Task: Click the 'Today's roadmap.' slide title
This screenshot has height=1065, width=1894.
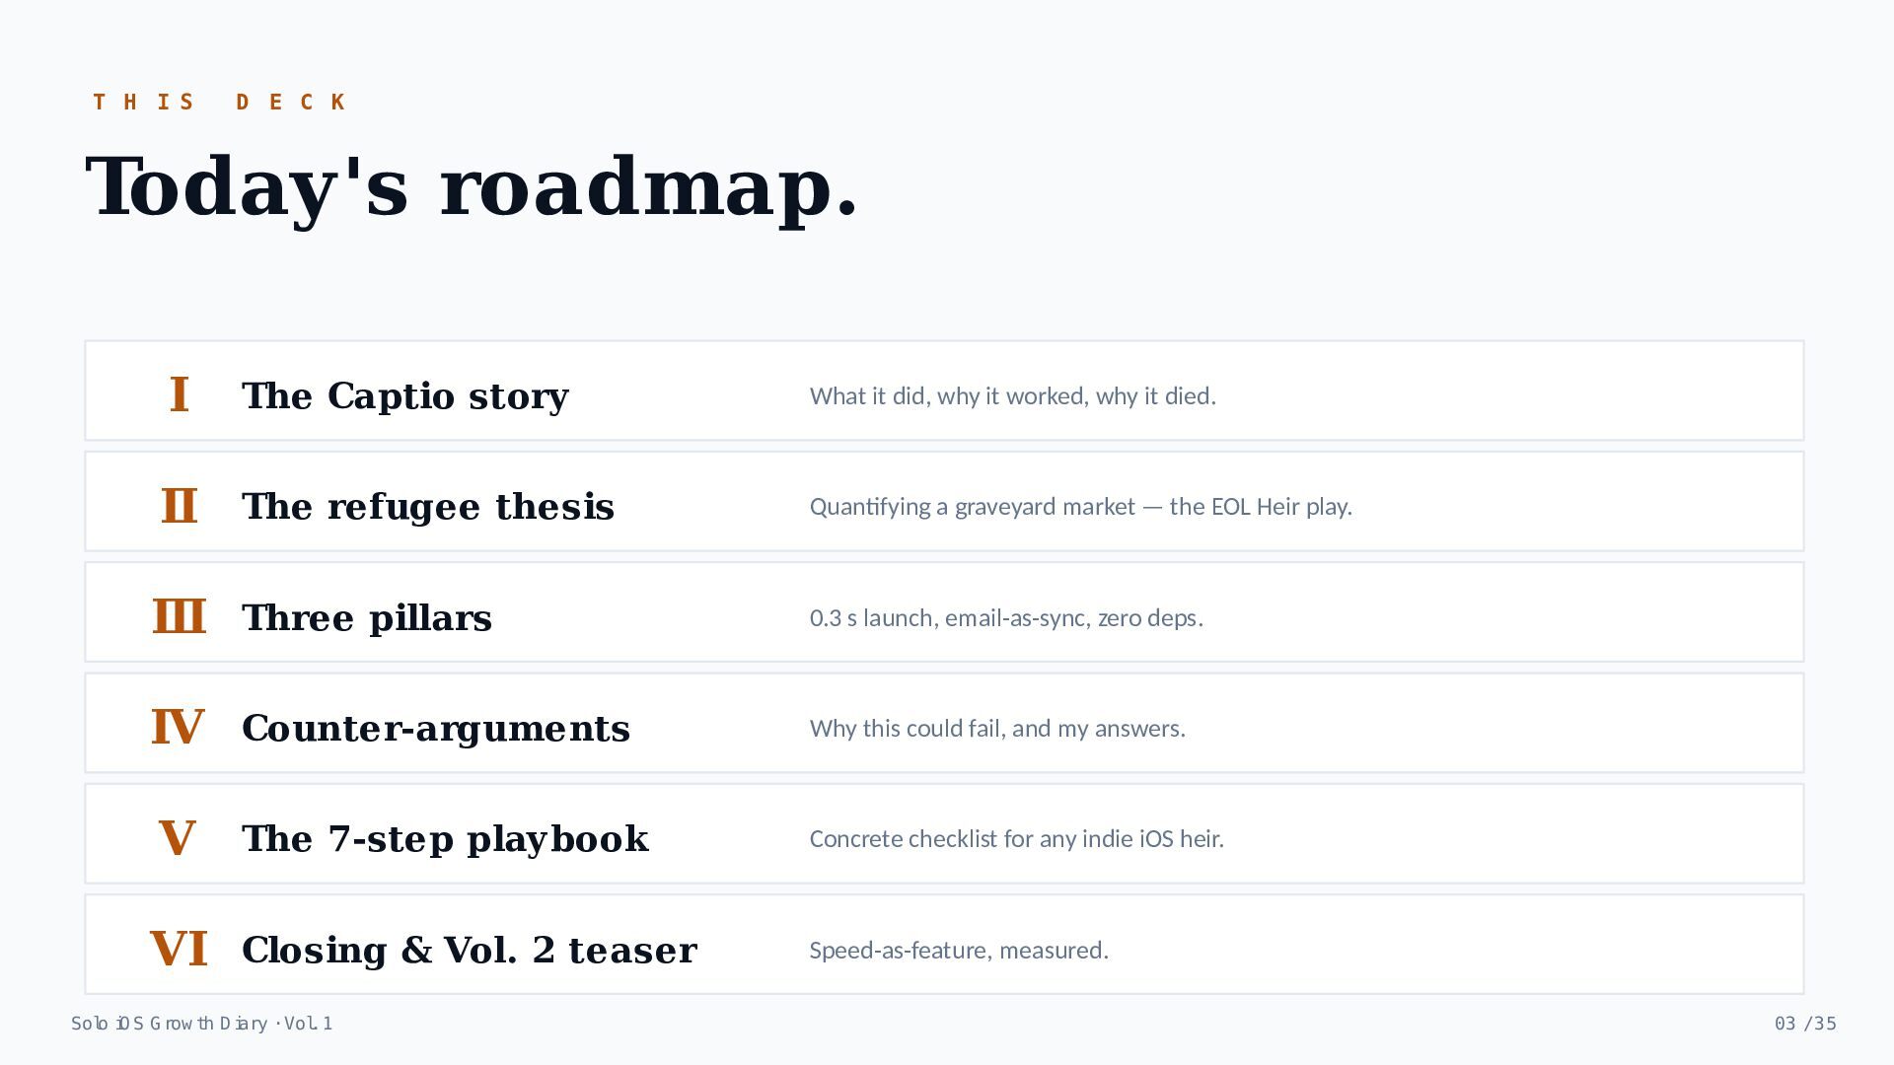Action: 473,187
